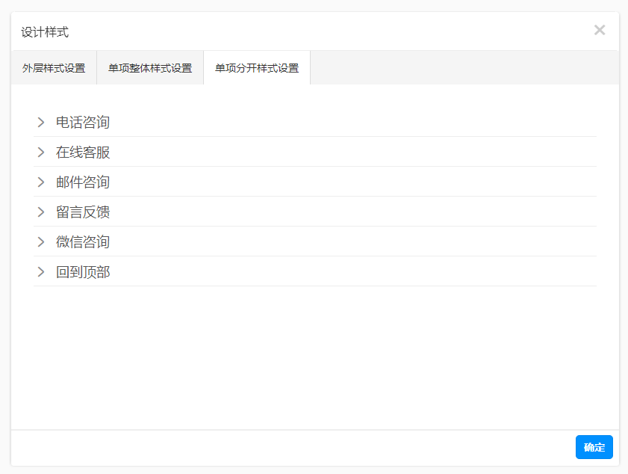Click the 回到顶部 row label

pos(83,272)
